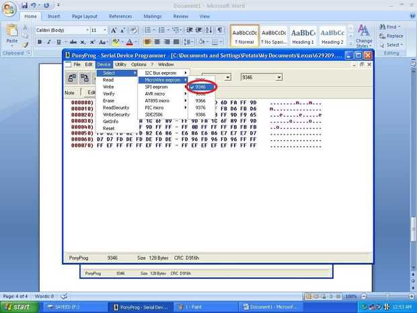Click the Redo icon in Word's quick access toolbar
The height and width of the screenshot is (313, 417).
pos(46,5)
